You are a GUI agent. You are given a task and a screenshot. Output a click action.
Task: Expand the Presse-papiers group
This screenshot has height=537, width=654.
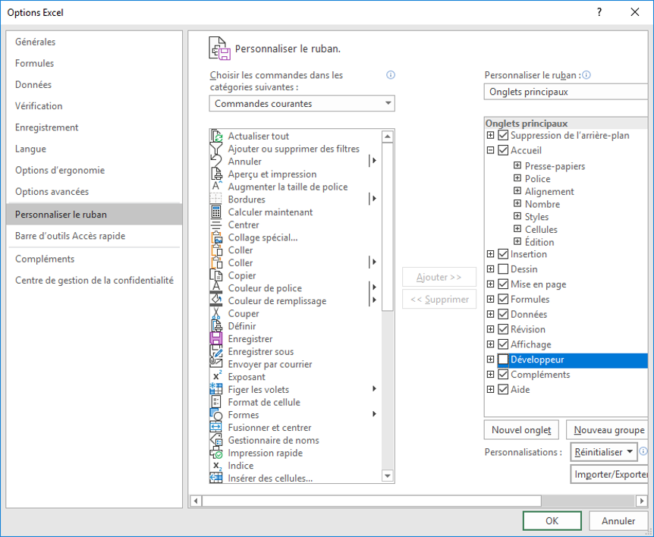coord(517,165)
